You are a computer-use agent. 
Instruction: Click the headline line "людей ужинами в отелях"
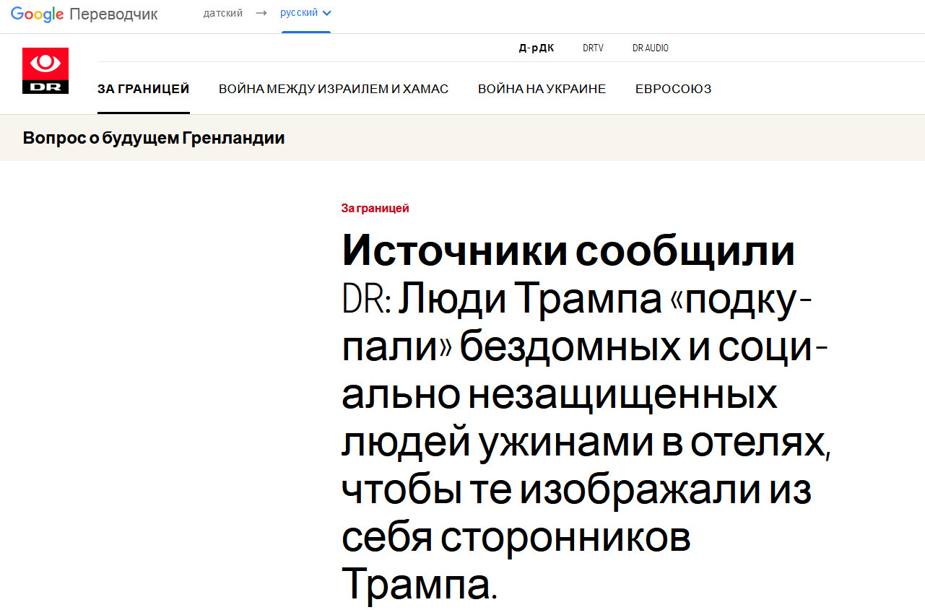tap(585, 445)
